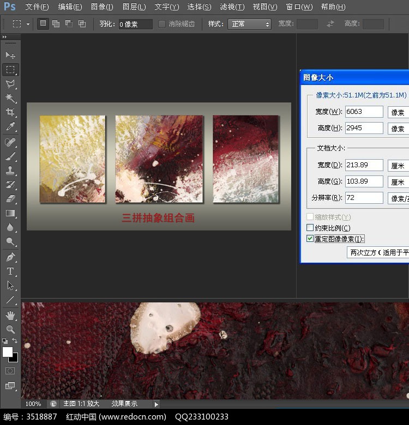This screenshot has height=425, width=409.
Task: Expand the 两次立方 resampling method dropdown
Action: [379, 252]
